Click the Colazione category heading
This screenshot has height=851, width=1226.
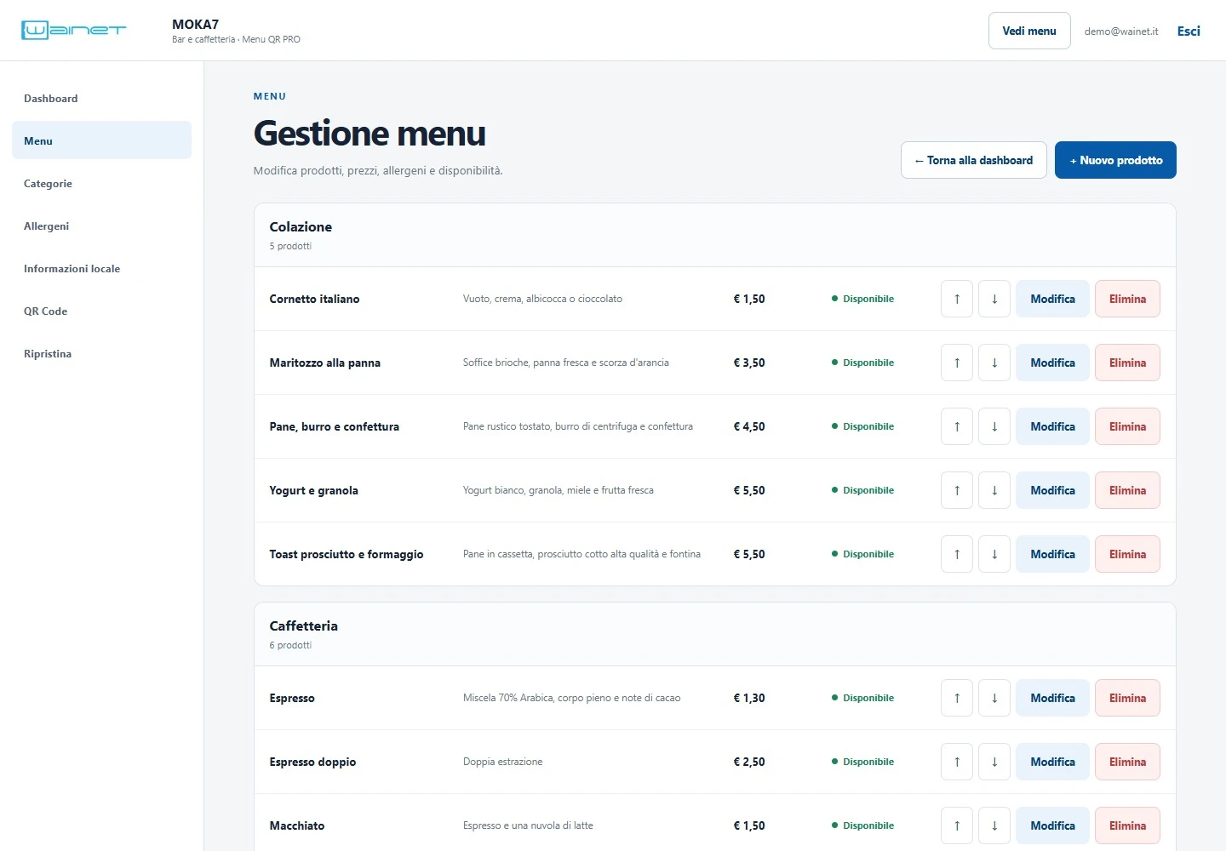tap(301, 227)
